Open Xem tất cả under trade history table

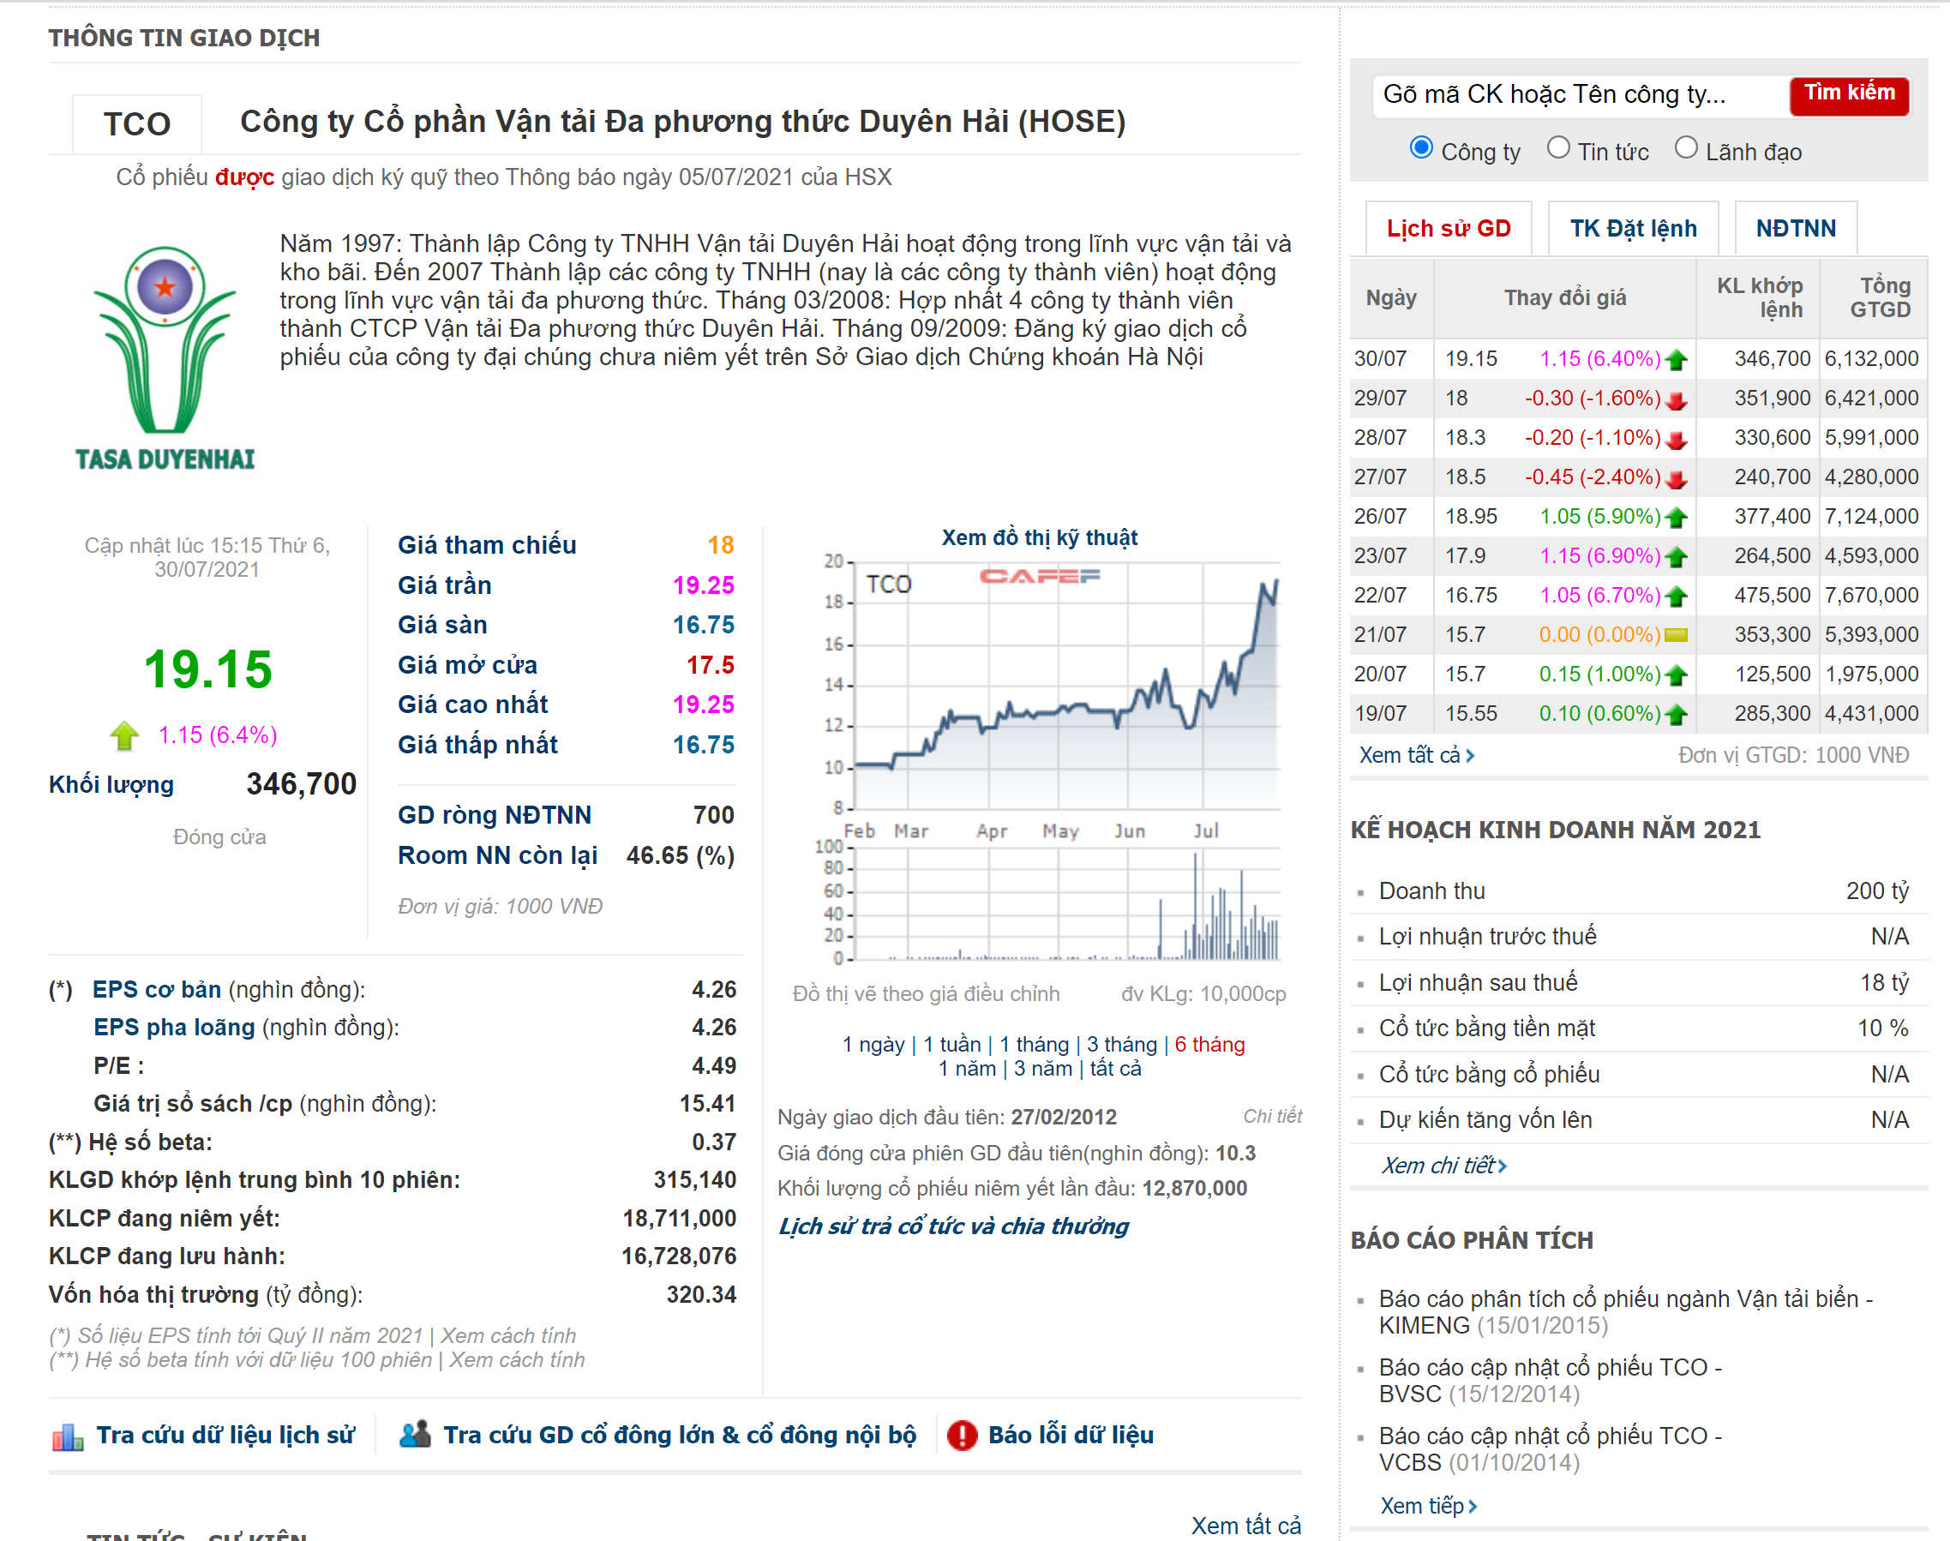1417,756
